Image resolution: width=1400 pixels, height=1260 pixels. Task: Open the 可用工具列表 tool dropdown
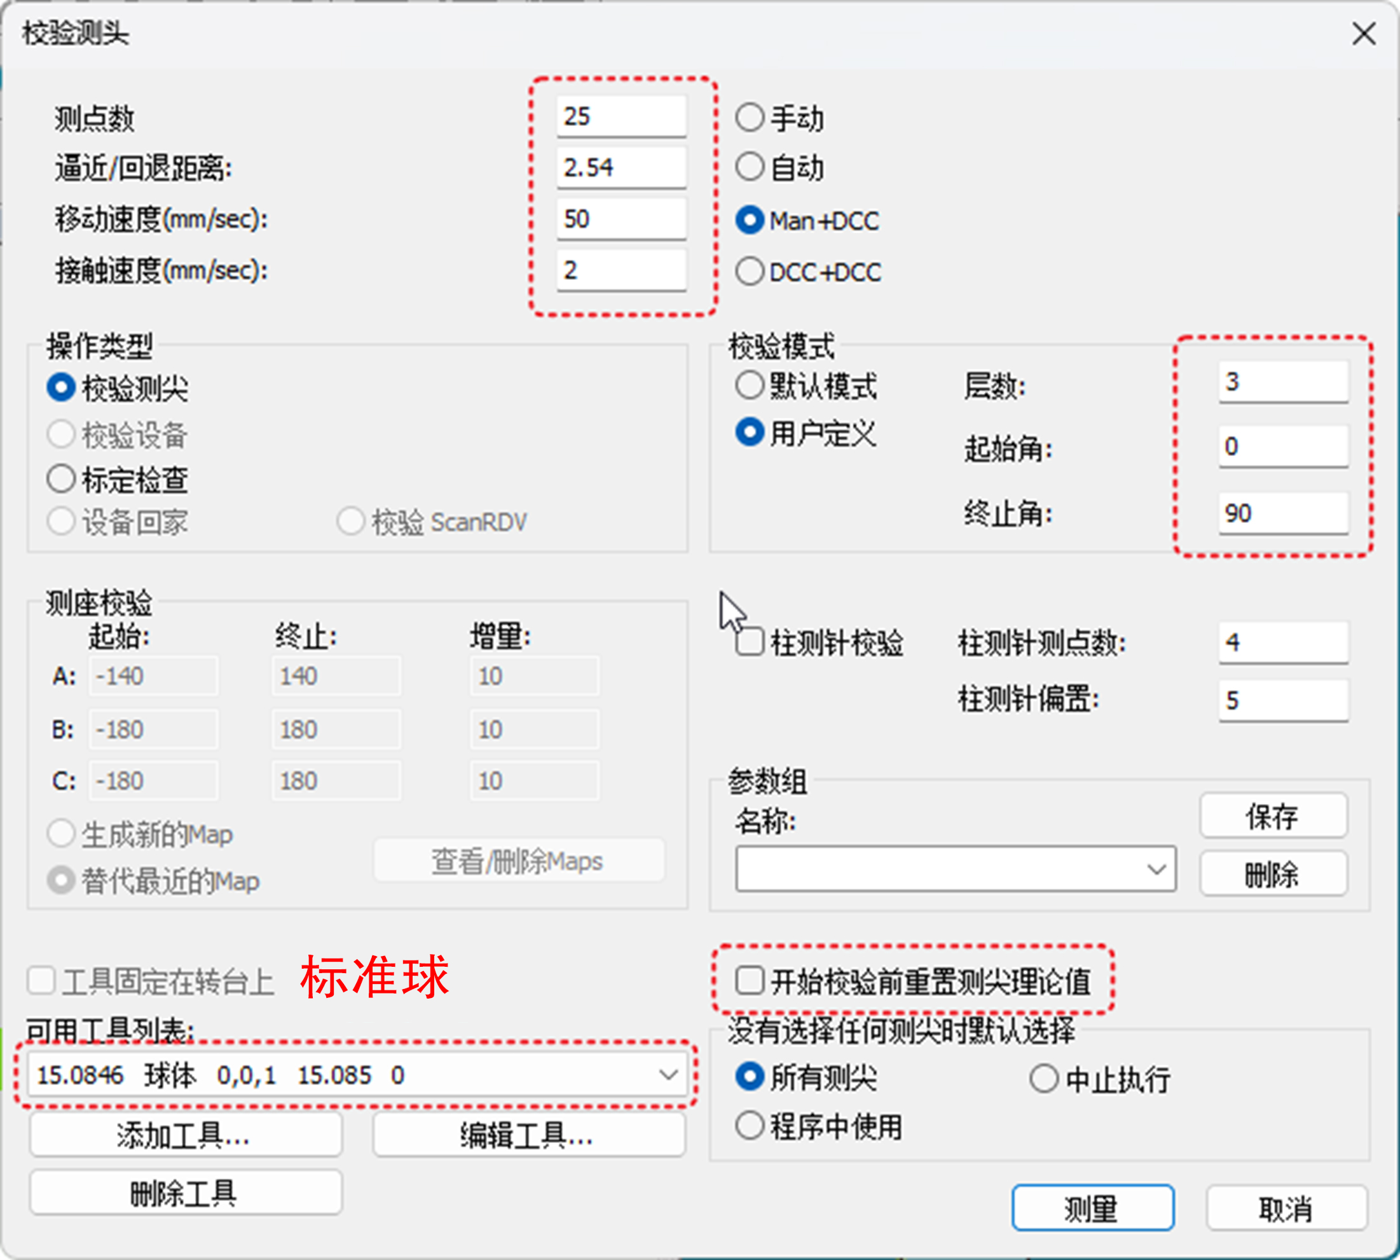668,1074
